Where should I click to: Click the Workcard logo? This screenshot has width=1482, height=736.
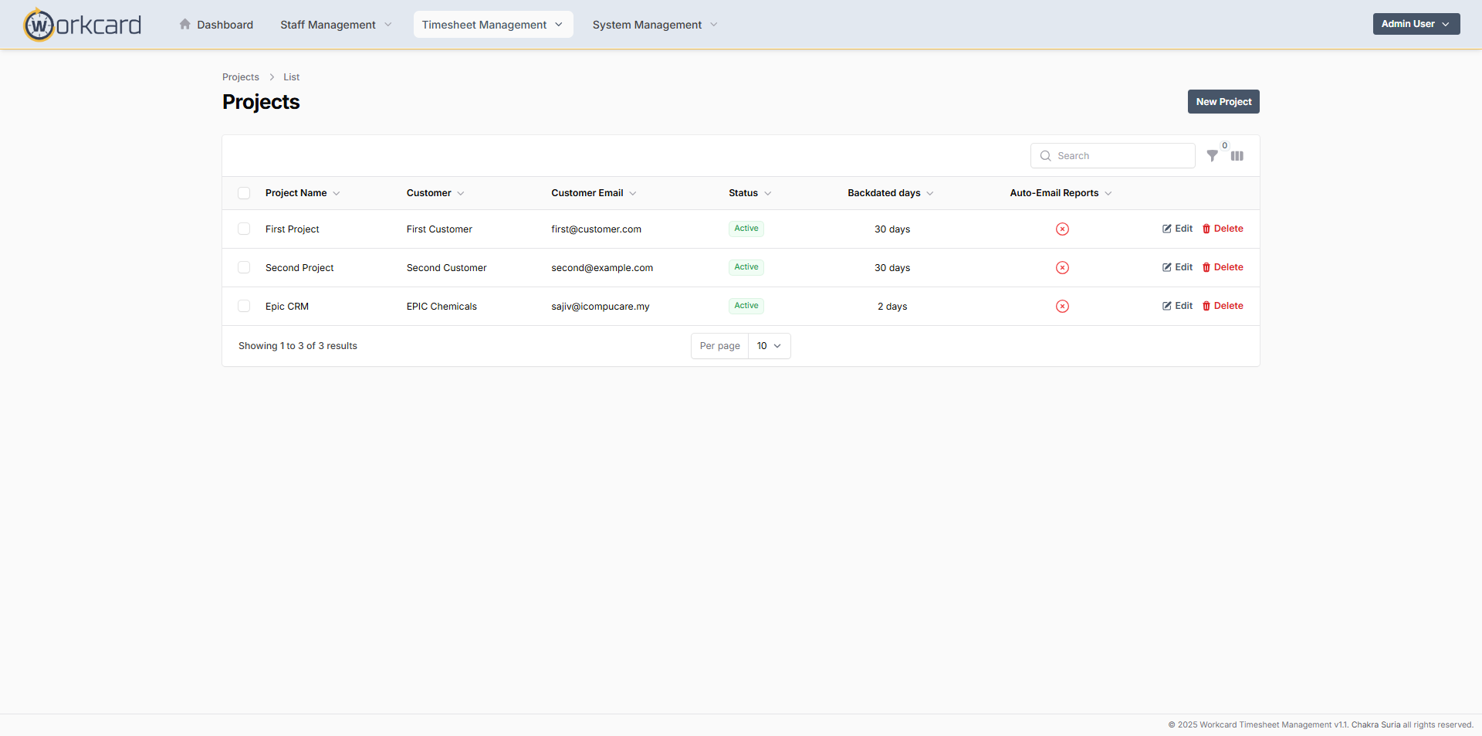83,25
